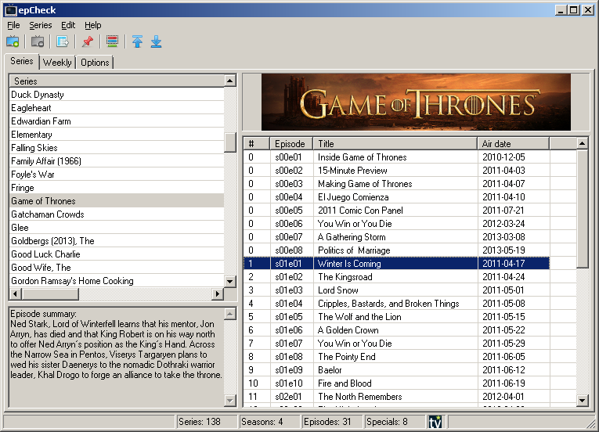This screenshot has height=432, width=599.
Task: Click the add series TV icon
Action: (x=13, y=41)
